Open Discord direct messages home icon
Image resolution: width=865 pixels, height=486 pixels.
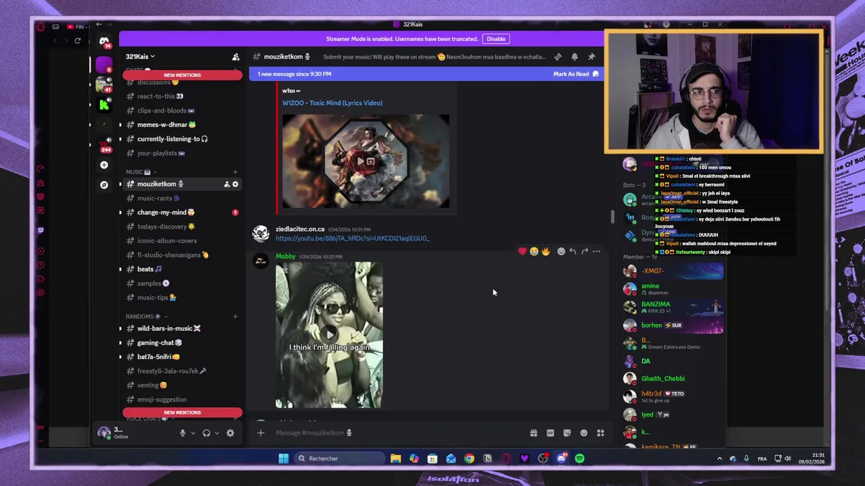104,42
